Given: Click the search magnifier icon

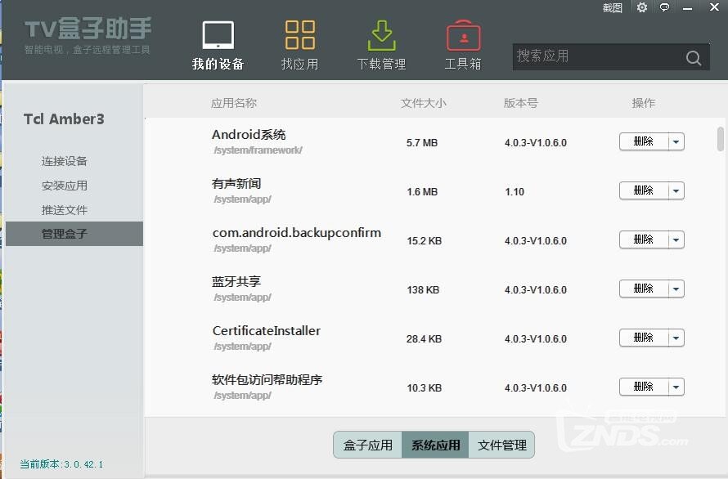Looking at the screenshot, I should 694,57.
